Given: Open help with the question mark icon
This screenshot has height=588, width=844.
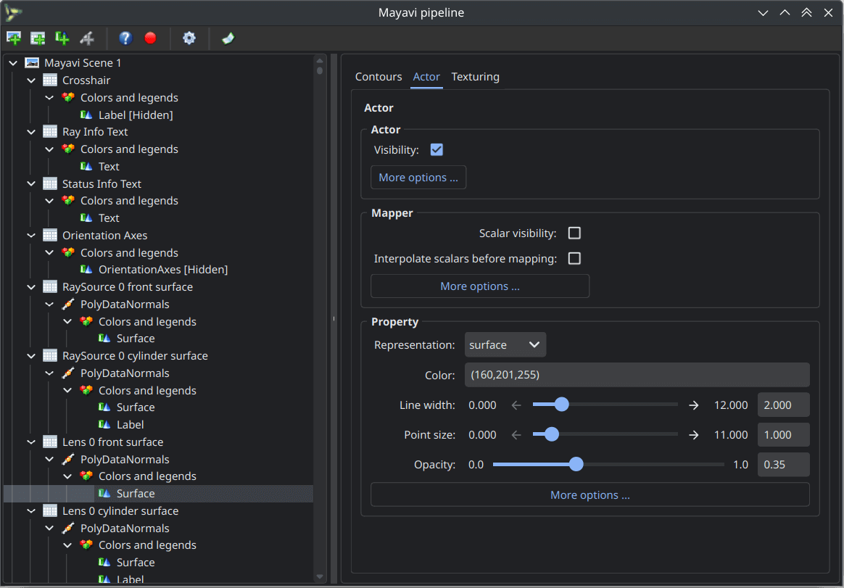Looking at the screenshot, I should point(125,38).
